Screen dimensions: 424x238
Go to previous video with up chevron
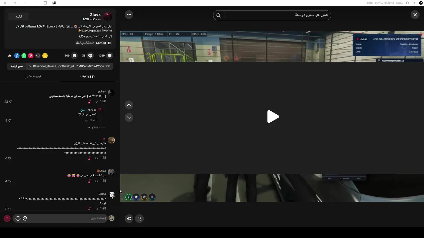tap(129, 105)
